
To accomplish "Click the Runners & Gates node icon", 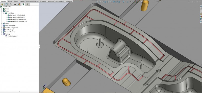I will click(4, 32).
